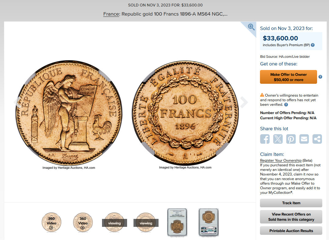Click the magnifier zoom icon
329x240 pixels.
[x=251, y=27]
